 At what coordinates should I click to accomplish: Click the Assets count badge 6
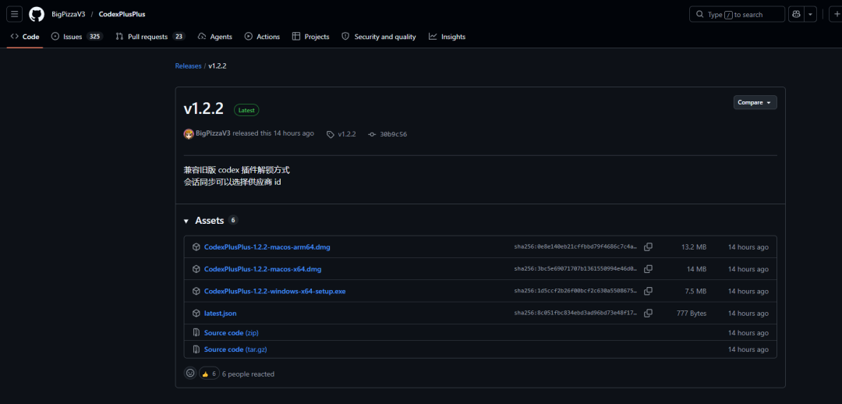(x=233, y=220)
